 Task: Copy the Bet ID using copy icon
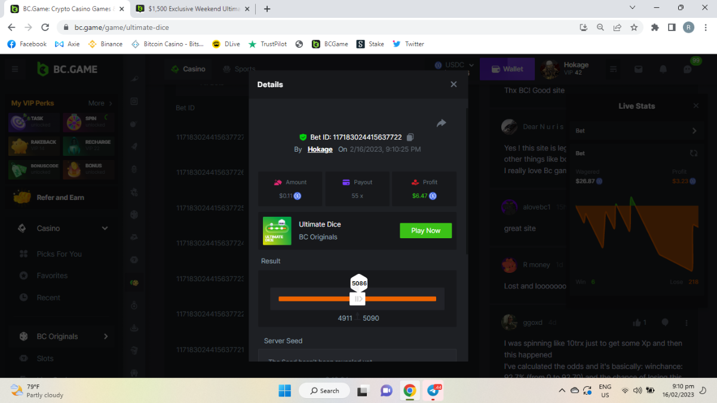410,137
